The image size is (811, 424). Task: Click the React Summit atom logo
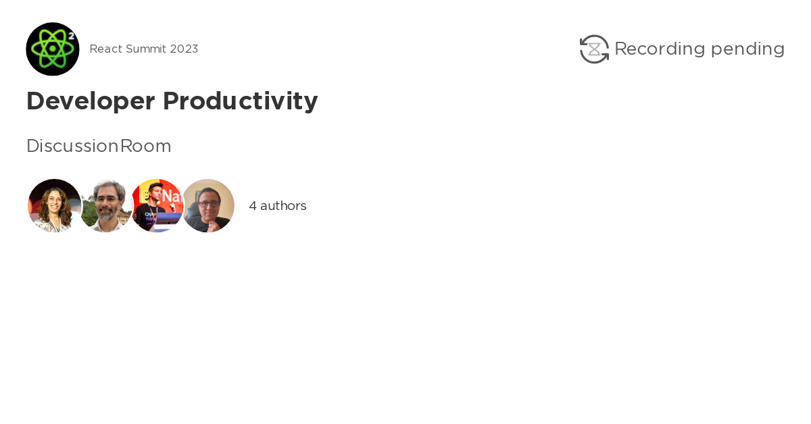point(52,49)
